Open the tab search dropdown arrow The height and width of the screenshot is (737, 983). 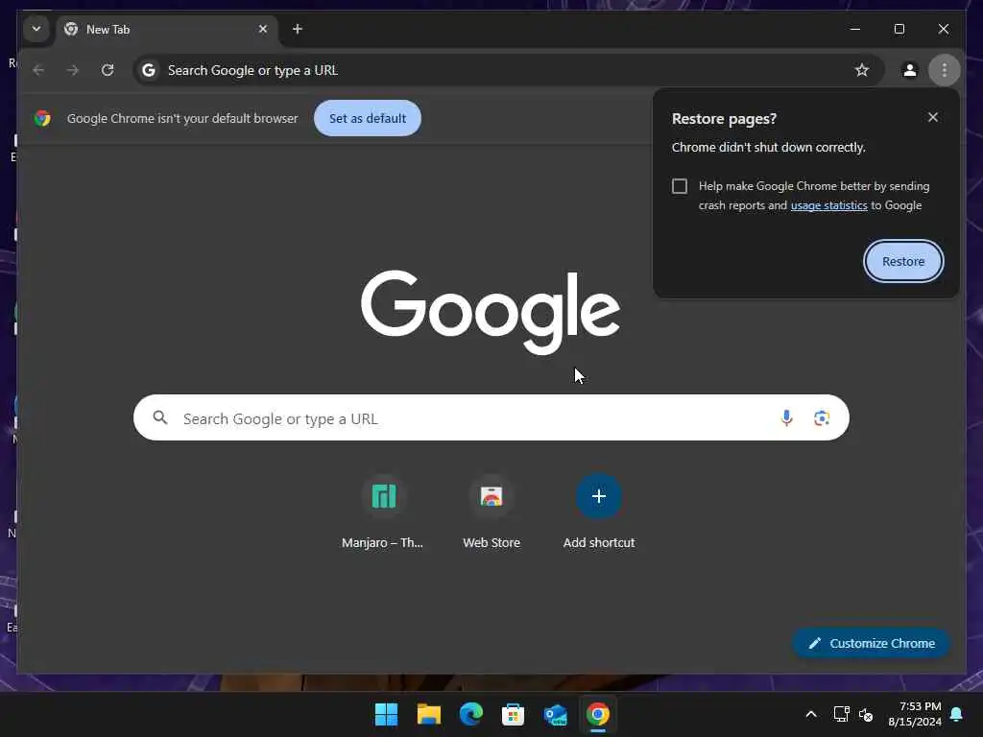(36, 29)
